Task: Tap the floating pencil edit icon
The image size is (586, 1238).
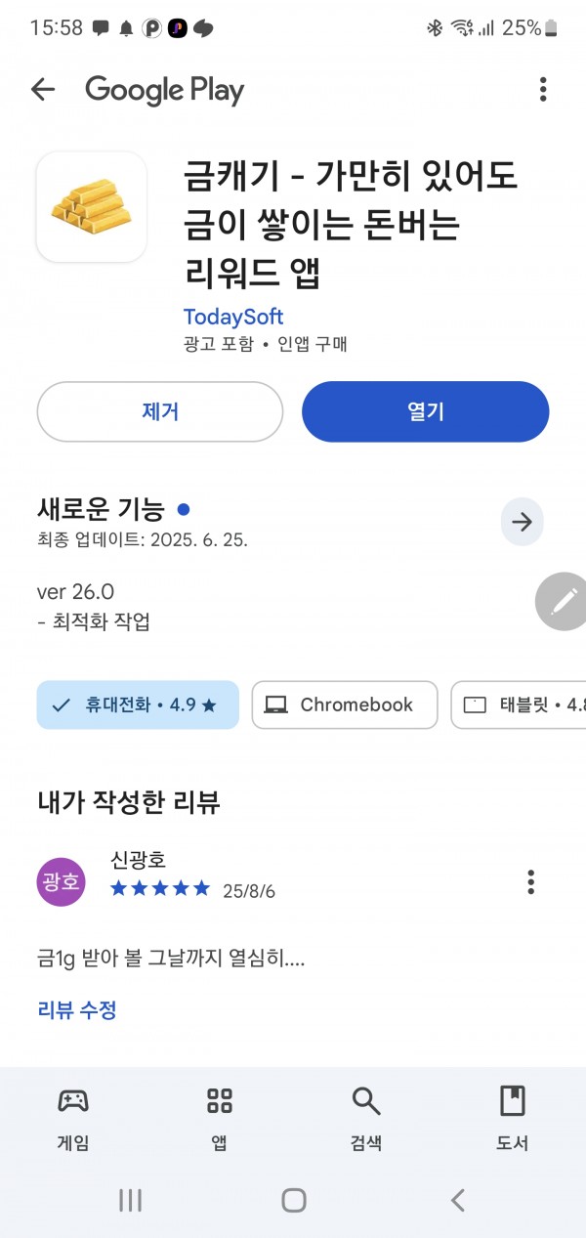Action: click(562, 602)
